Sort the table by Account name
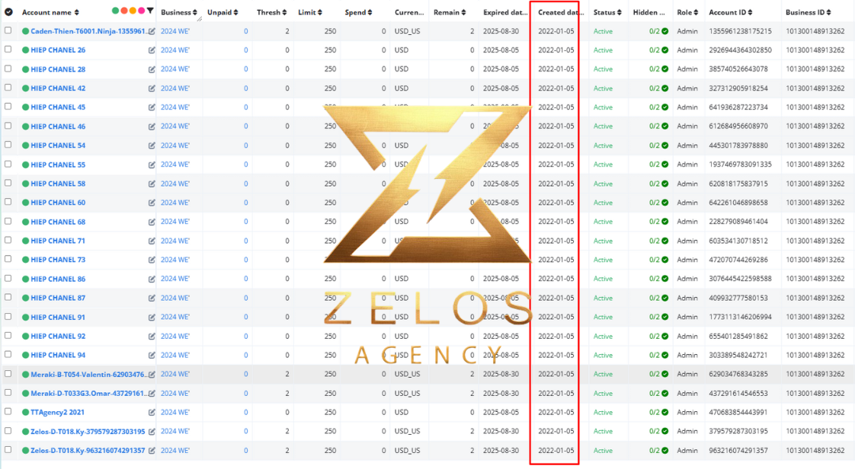855x469 pixels. [50, 12]
